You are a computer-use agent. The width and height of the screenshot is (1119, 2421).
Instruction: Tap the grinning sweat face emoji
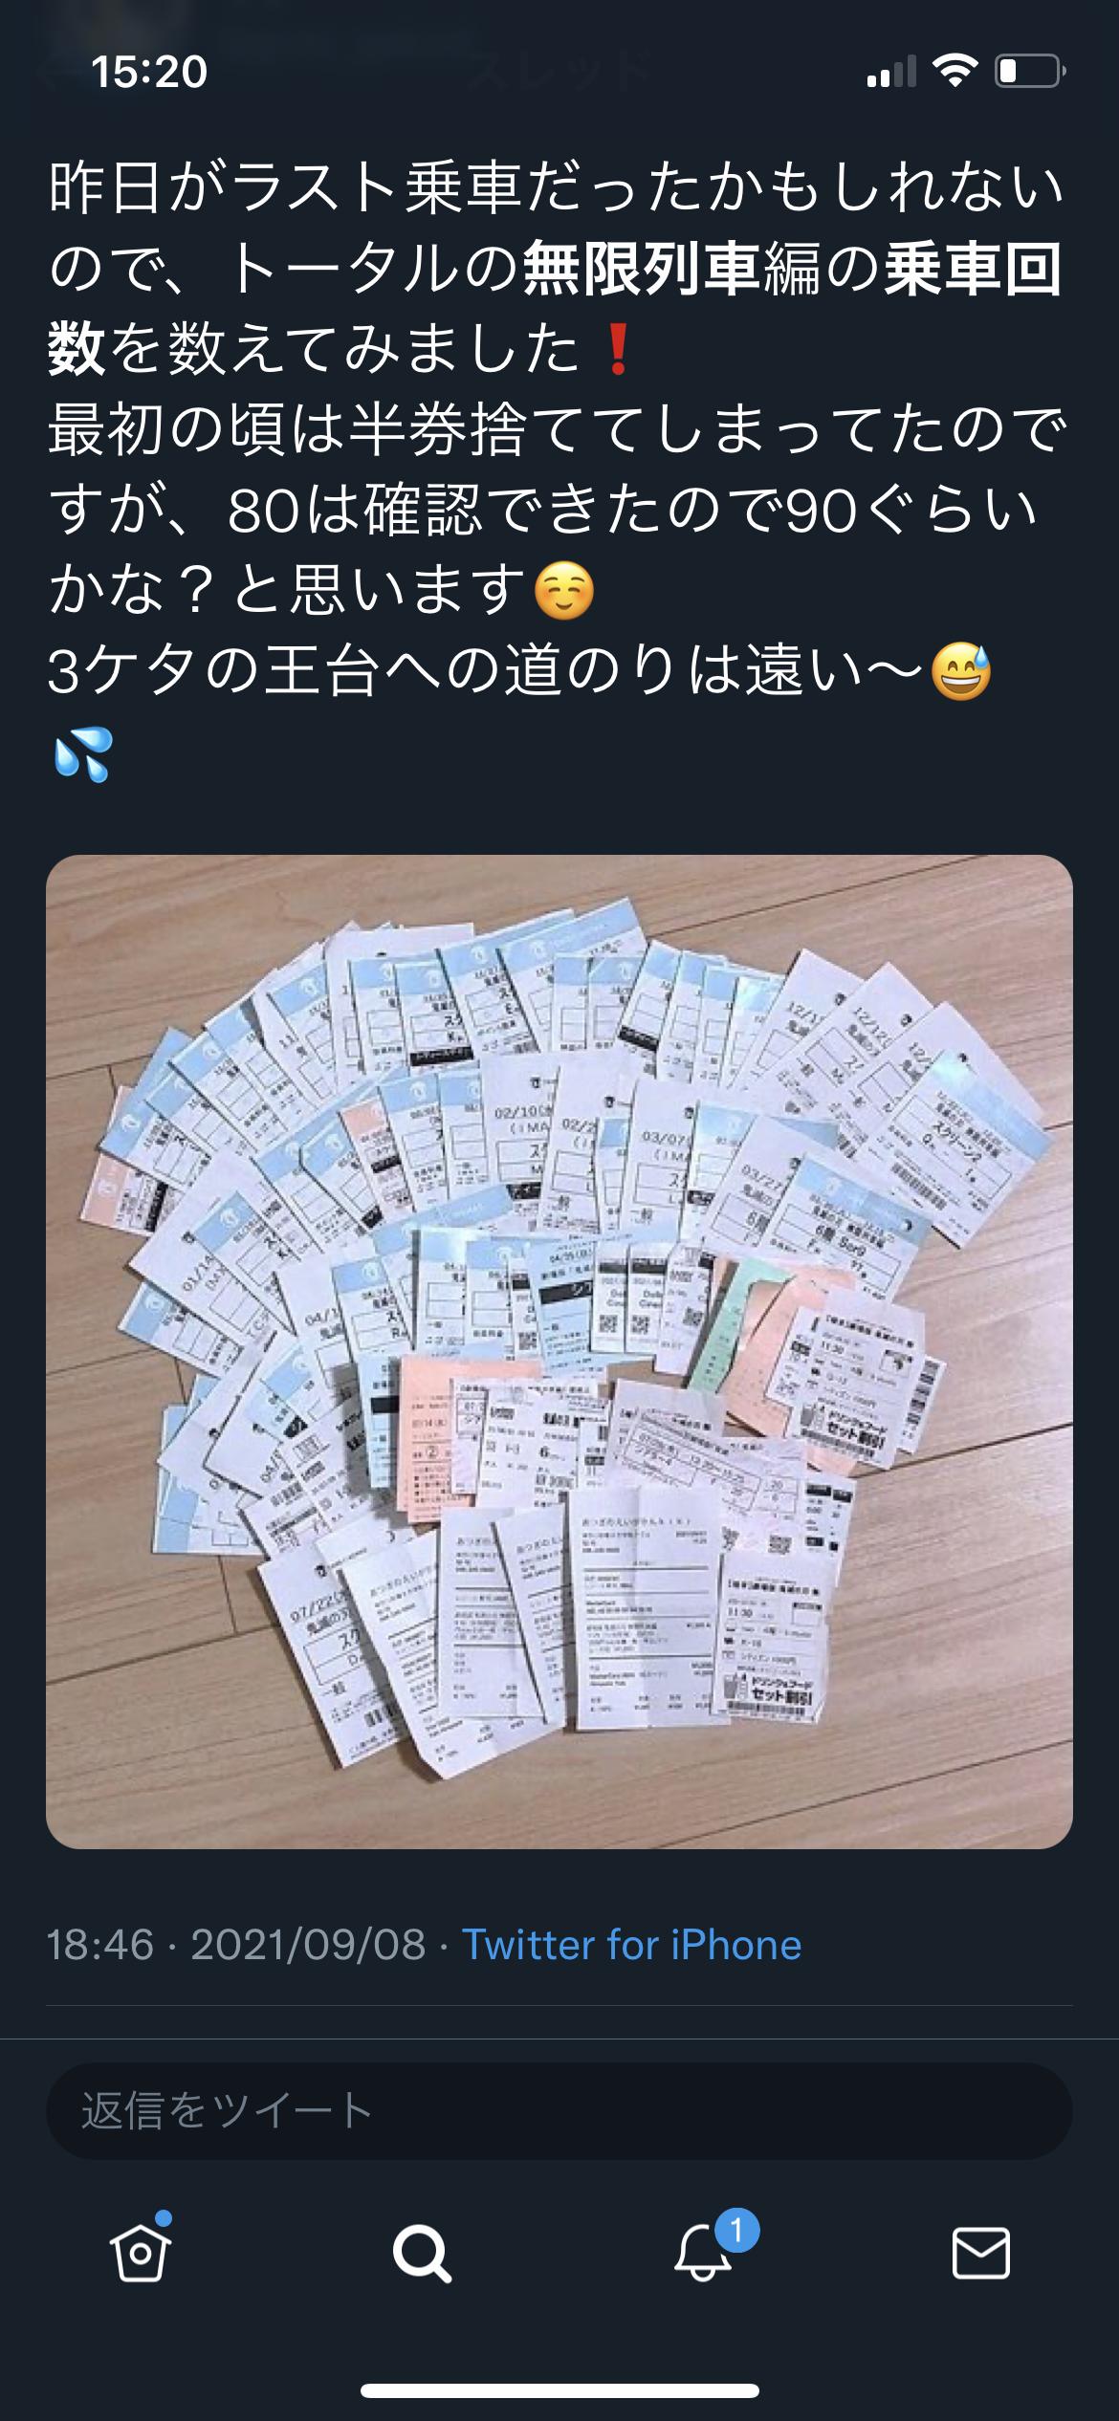[x=960, y=672]
